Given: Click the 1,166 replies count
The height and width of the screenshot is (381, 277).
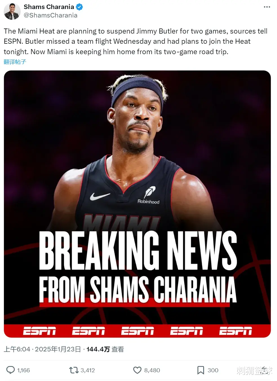Looking at the screenshot, I should click(x=23, y=370).
